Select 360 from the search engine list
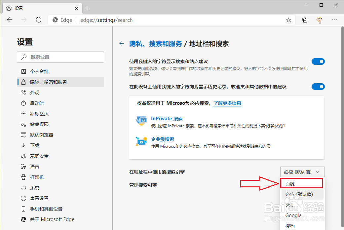Screen dimensions: 344x230 [302, 205]
